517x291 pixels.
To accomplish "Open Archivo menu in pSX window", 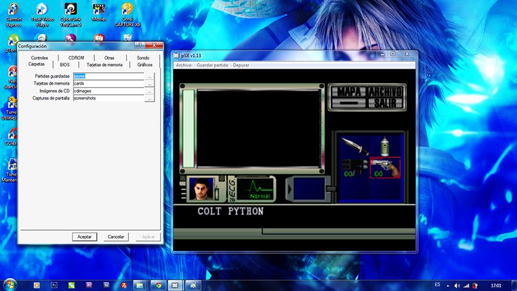I will pos(184,65).
